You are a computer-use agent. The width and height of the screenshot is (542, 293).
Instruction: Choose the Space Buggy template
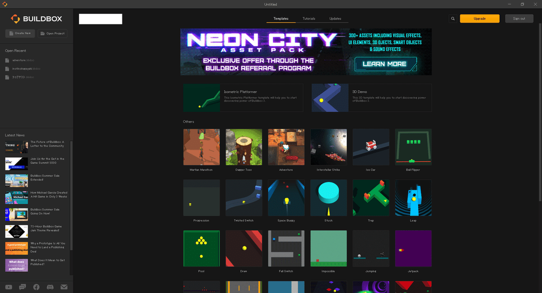click(x=286, y=198)
